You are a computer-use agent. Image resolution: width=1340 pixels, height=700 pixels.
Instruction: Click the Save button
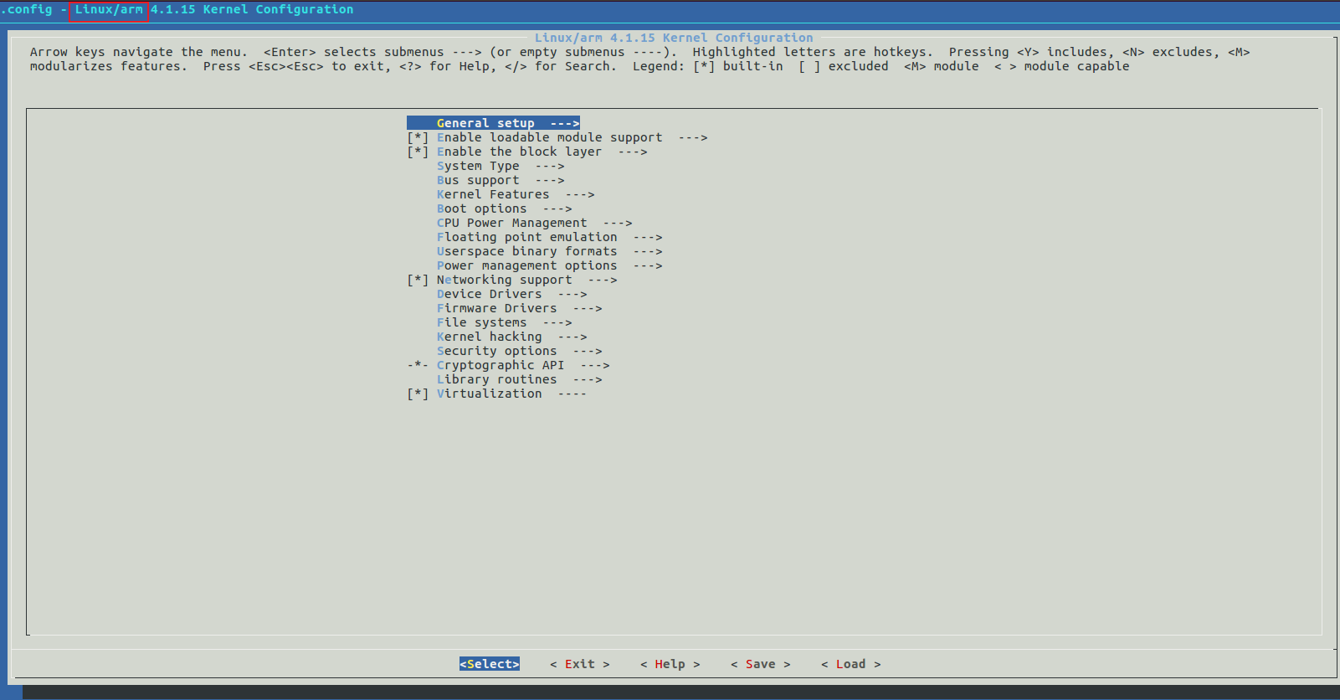(761, 664)
